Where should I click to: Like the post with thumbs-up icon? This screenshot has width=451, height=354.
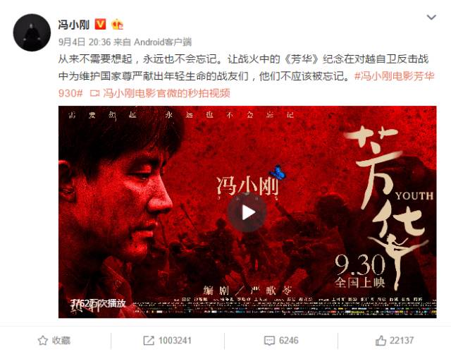point(381,341)
